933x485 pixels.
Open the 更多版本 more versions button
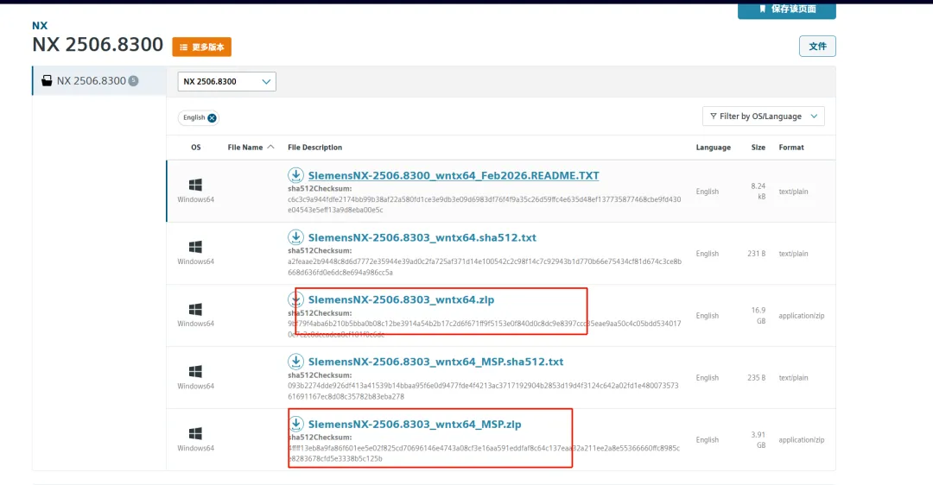(201, 47)
